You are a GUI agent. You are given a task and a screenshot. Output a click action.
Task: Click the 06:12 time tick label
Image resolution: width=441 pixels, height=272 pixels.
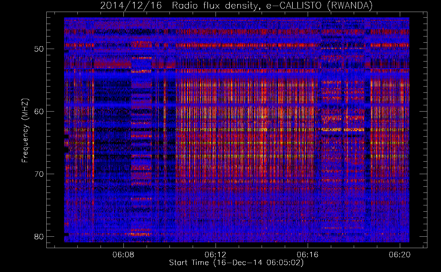point(216,255)
